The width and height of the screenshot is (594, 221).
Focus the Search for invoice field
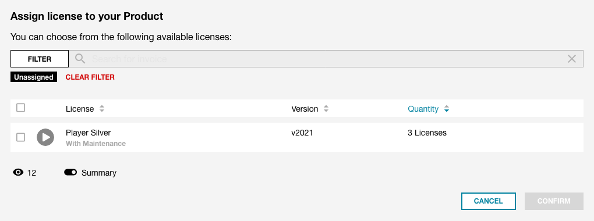pyautogui.click(x=326, y=59)
